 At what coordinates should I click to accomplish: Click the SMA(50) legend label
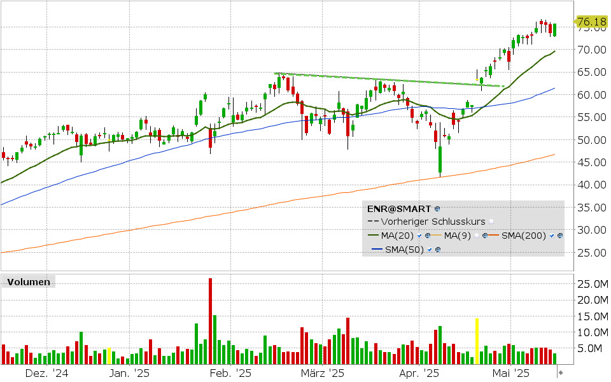[x=405, y=250]
